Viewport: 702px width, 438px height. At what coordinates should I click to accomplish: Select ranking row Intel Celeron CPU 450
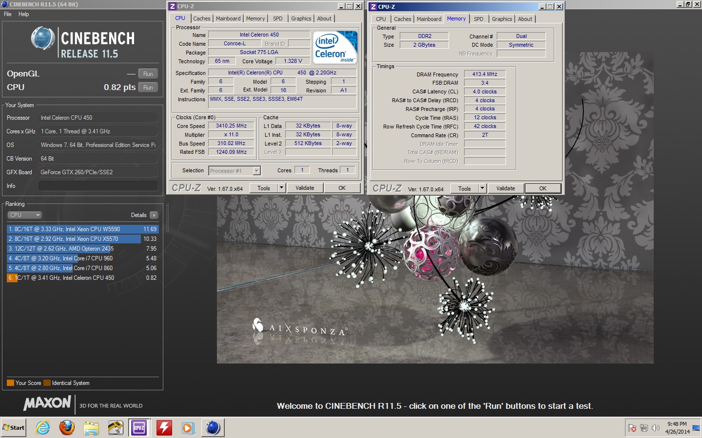(83, 278)
